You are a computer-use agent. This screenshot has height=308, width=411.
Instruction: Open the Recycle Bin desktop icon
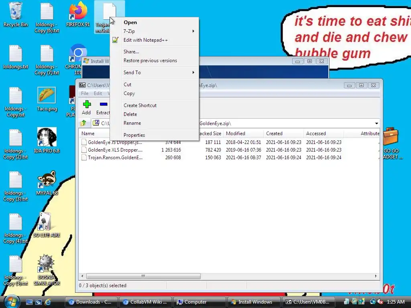16,14
